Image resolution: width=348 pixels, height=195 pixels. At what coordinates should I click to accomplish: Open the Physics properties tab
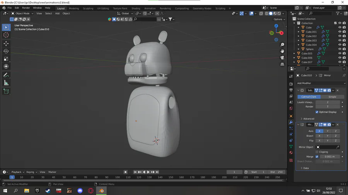click(291, 134)
